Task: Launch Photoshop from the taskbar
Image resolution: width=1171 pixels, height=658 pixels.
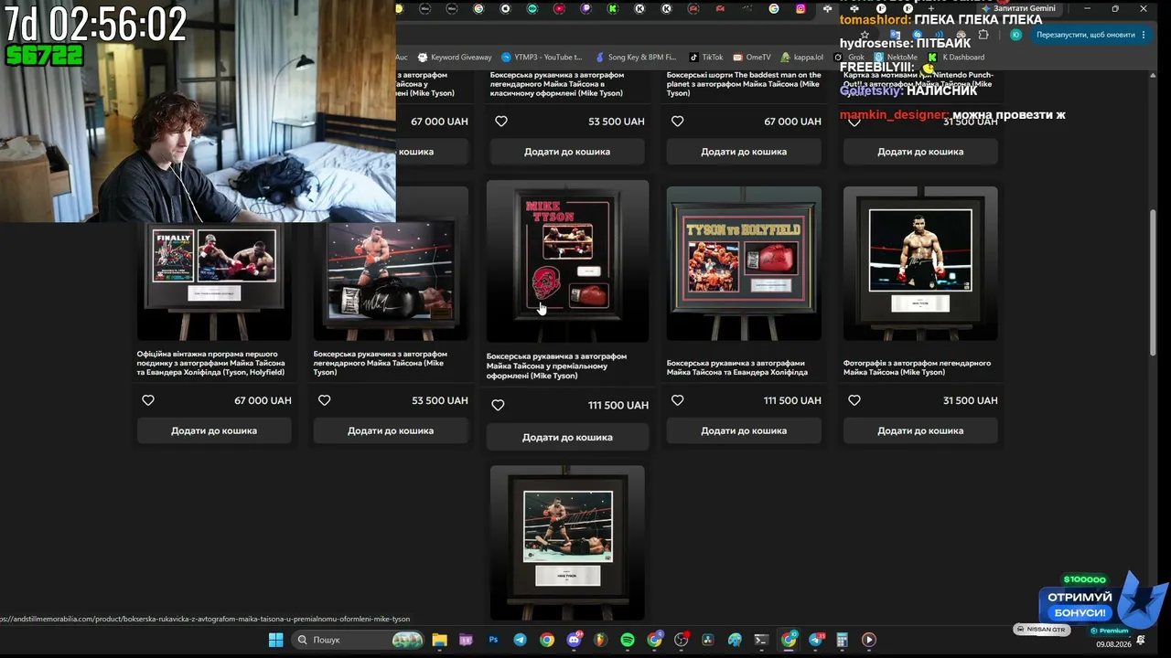Action: pyautogui.click(x=493, y=640)
